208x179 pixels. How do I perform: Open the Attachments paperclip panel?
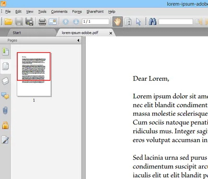5,110
